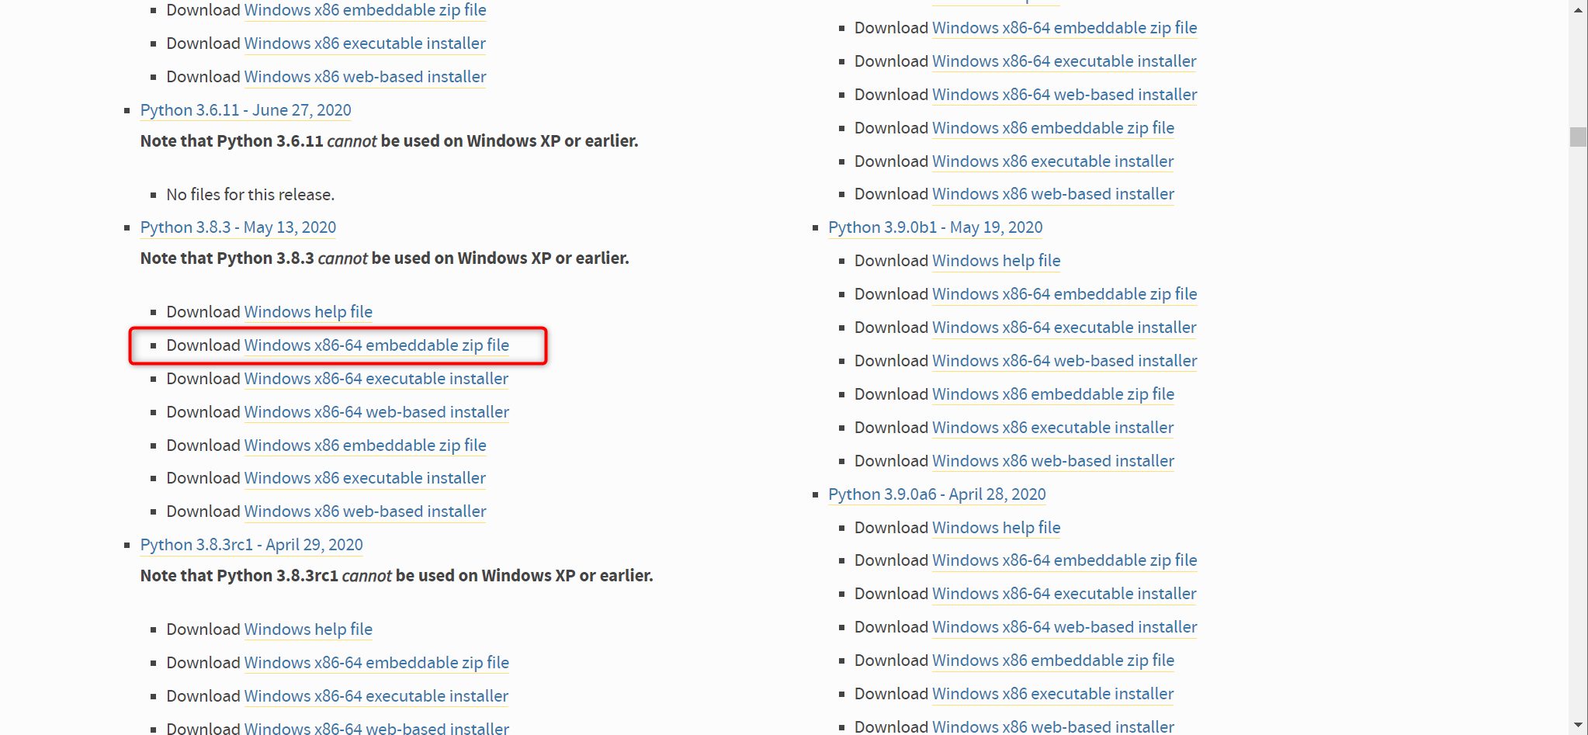
Task: Download Python 3.9.0b1 Windows x86-64 embeddable zip file
Action: 1064,294
